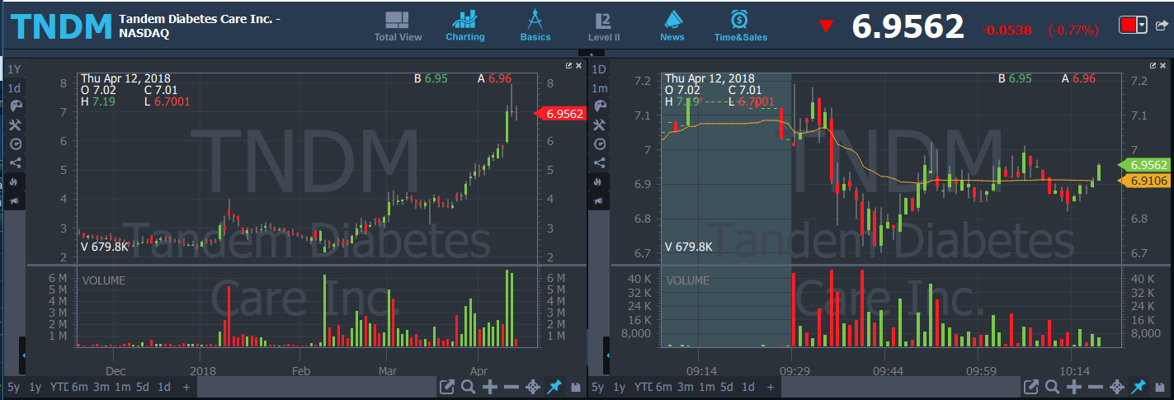This screenshot has width=1174, height=400.
Task: Detach right chart panel via top-right icon
Action: [x=1153, y=65]
